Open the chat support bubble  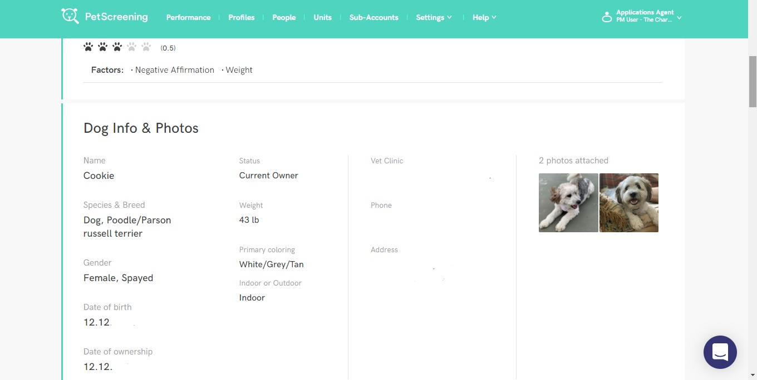point(720,352)
